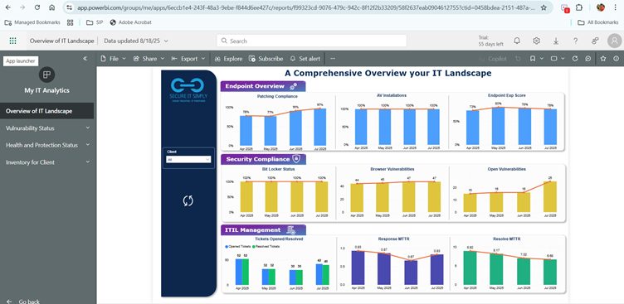Viewport: 624px width, 304px height.
Task: Collapse the navigation pane with double chevron
Action: coord(85,59)
